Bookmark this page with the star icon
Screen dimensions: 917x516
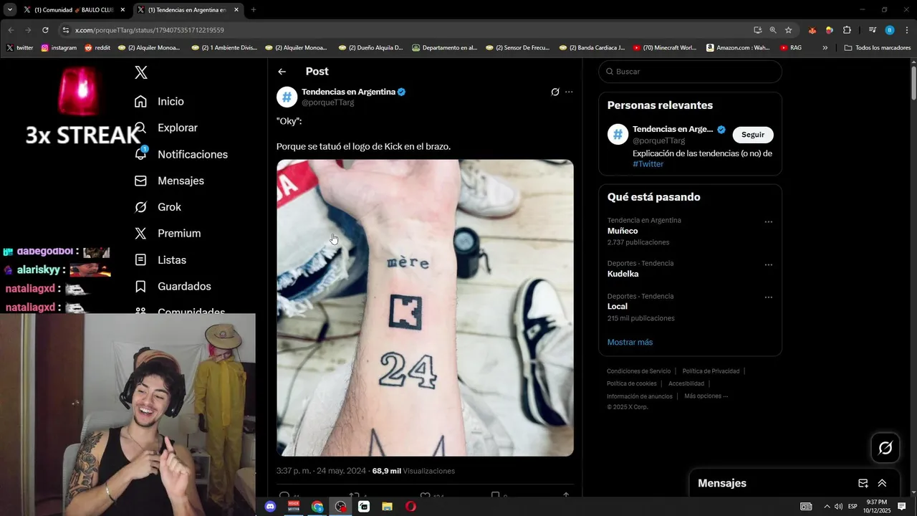[x=788, y=30]
